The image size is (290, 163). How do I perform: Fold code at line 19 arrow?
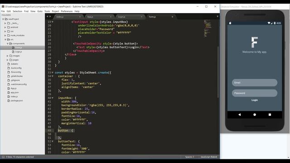[53, 22]
